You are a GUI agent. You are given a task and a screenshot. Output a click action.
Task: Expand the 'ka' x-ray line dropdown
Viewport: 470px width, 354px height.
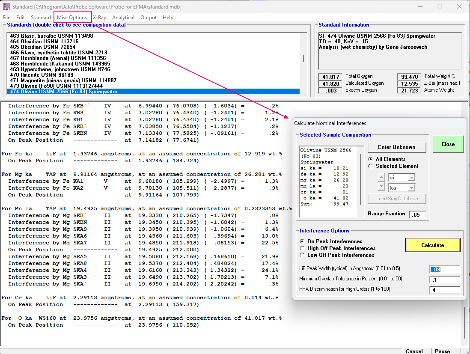(x=411, y=187)
